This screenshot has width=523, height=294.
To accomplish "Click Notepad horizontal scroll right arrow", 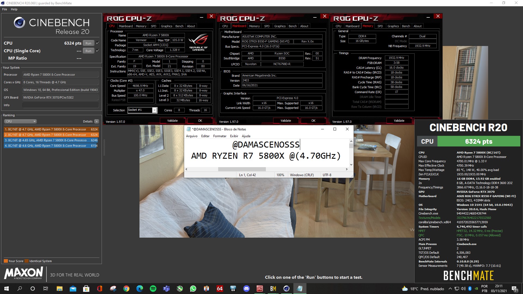I will point(346,169).
